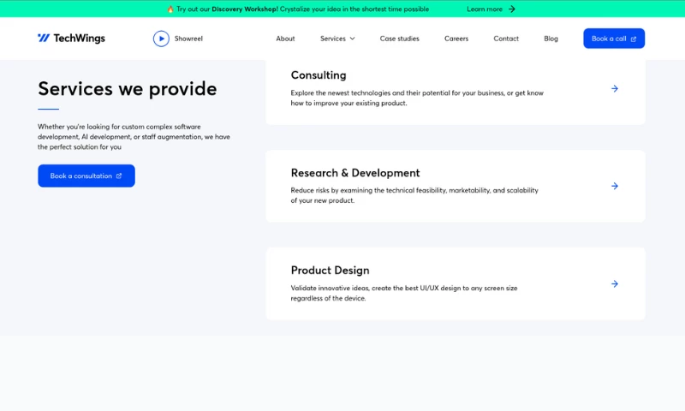Click external-link icon in Book a consultation

119,176
